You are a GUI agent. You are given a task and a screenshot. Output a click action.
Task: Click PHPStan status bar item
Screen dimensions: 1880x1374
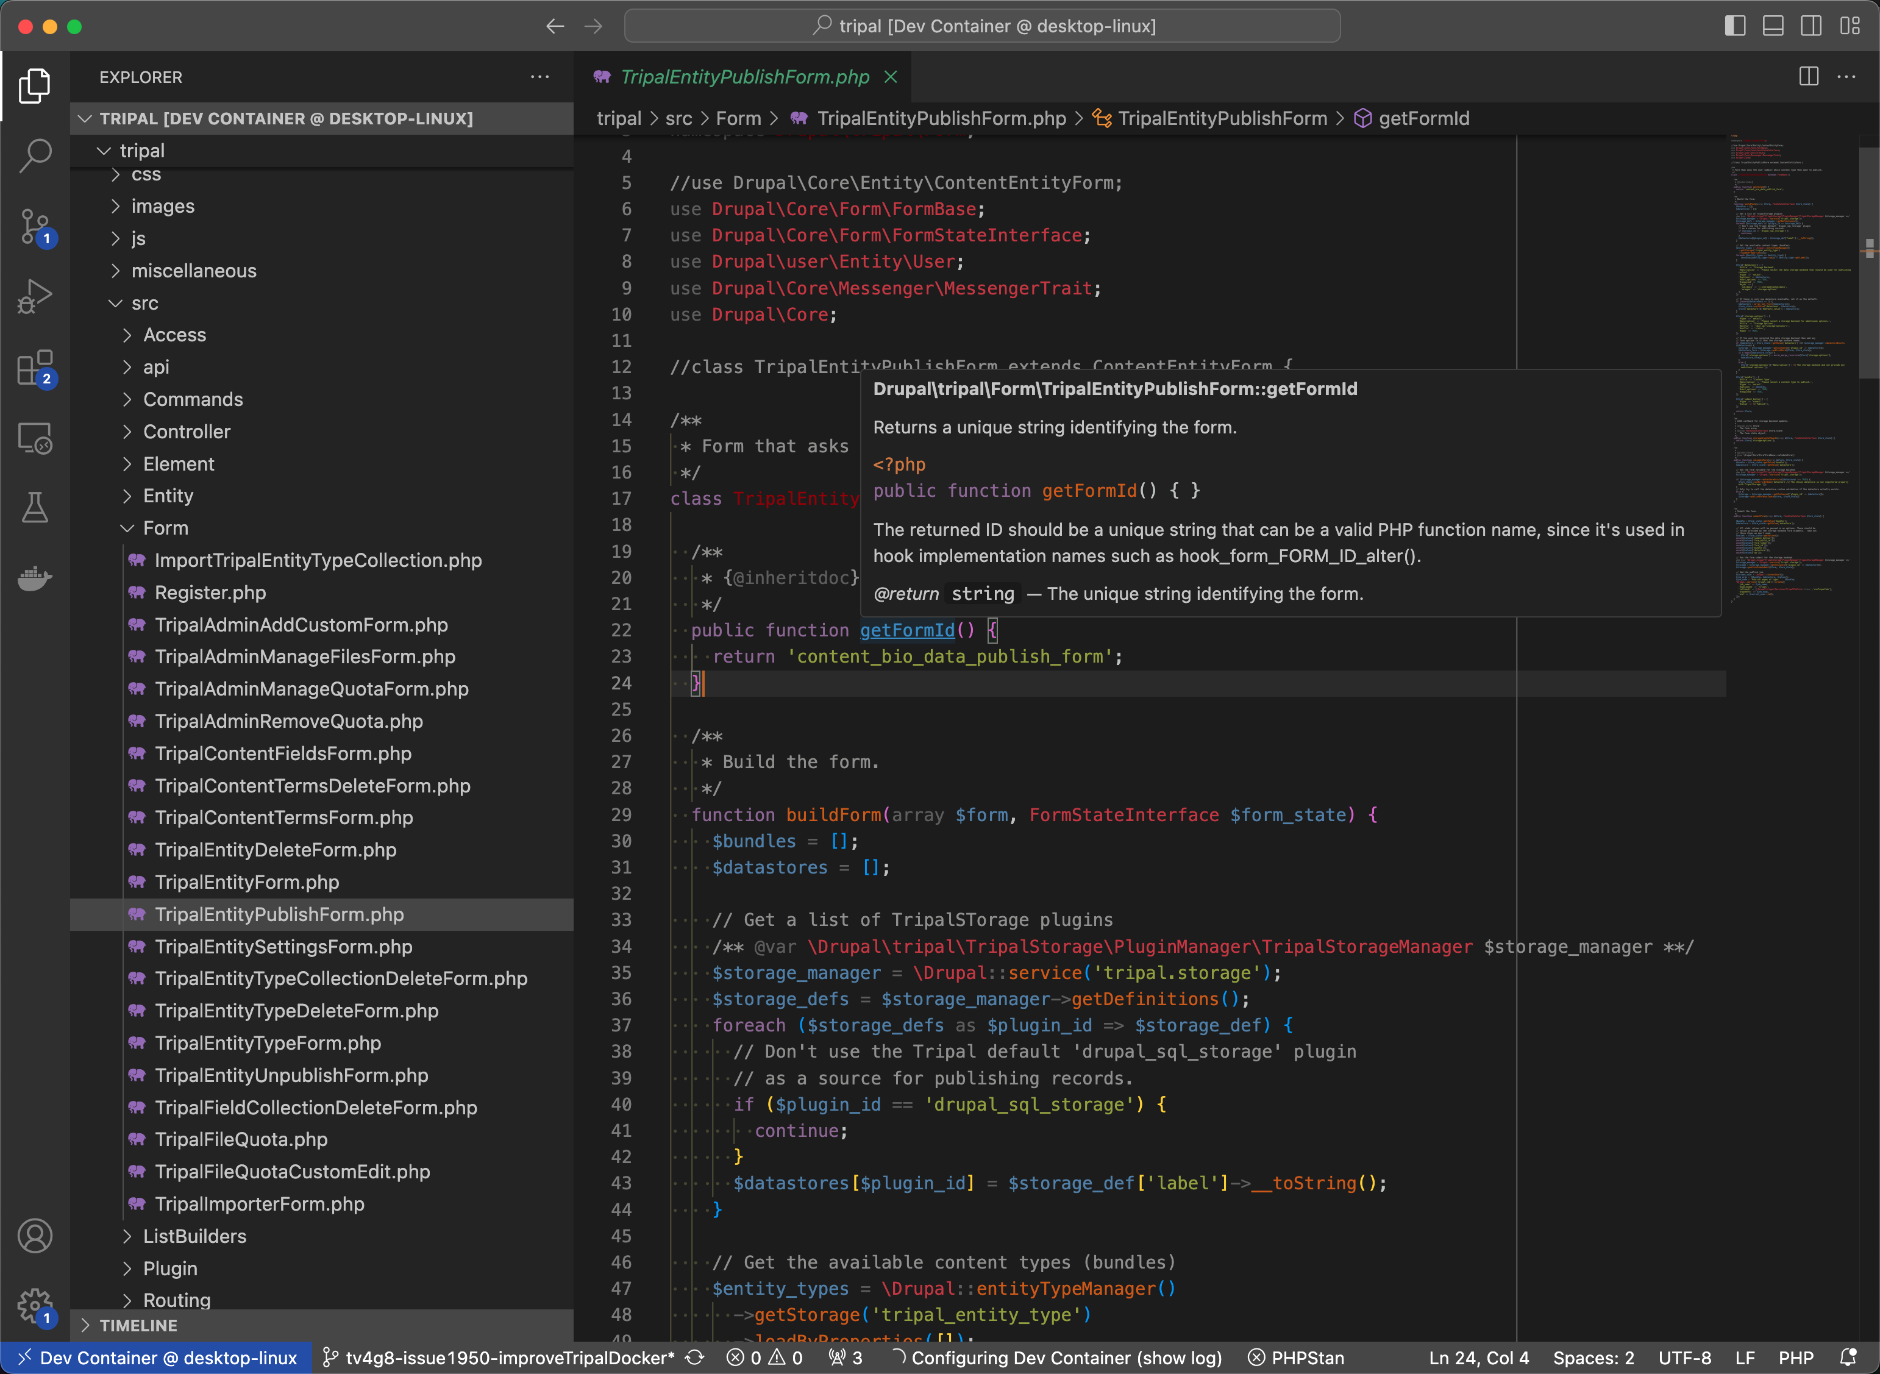1296,1358
